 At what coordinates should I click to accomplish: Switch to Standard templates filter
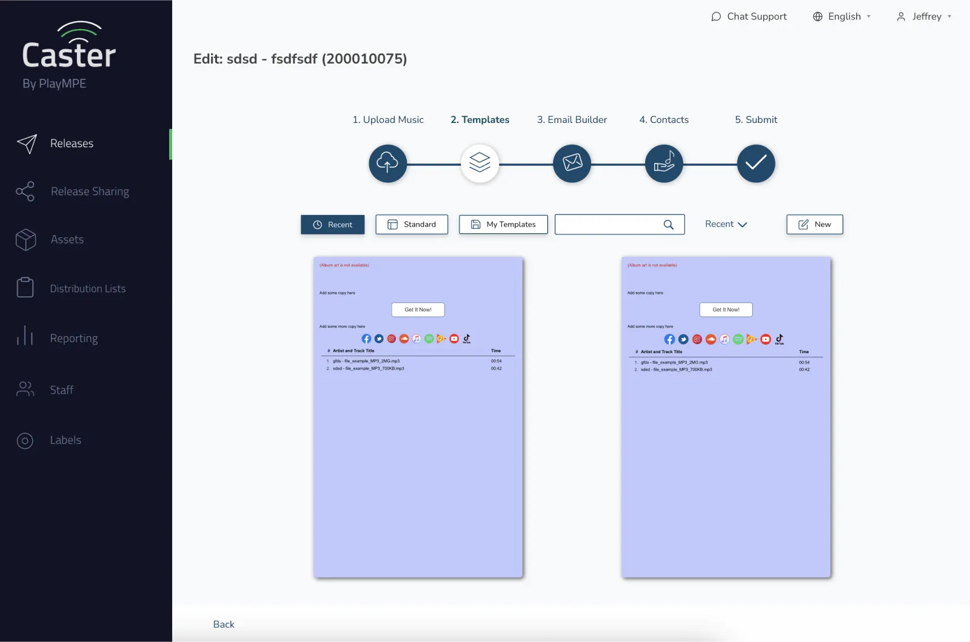click(412, 224)
